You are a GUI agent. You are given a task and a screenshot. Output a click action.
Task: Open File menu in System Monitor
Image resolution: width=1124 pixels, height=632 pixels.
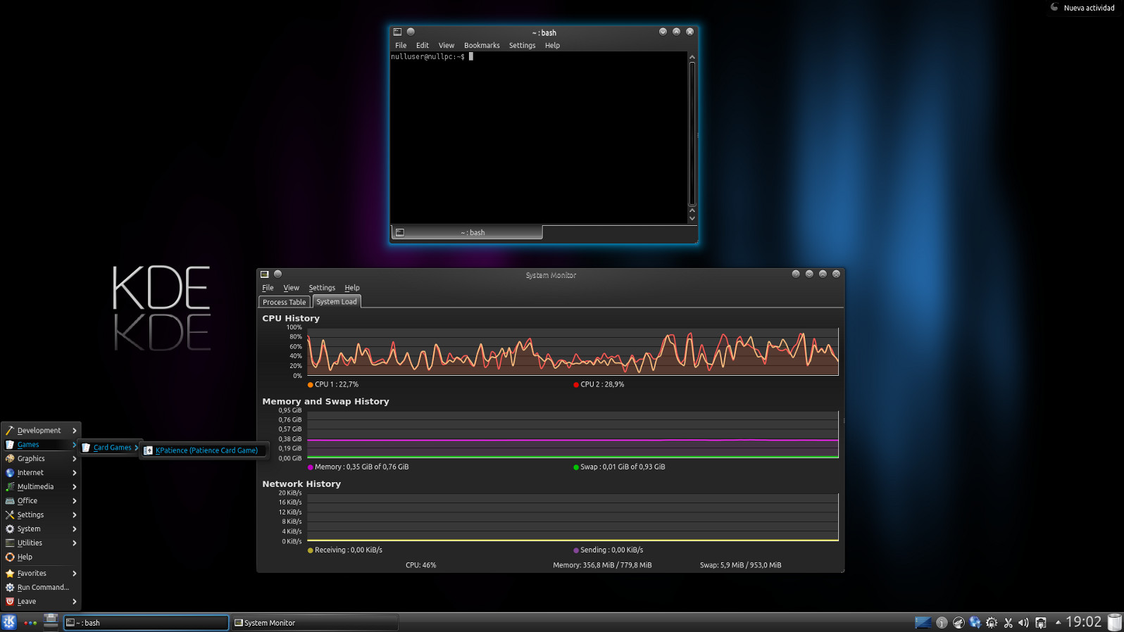point(268,288)
